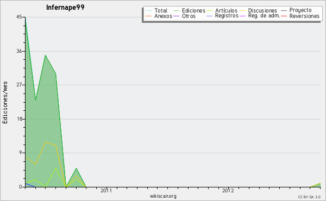Click the cyan Total legend line swatch
The height and width of the screenshot is (201, 326).
pyautogui.click(x=149, y=10)
